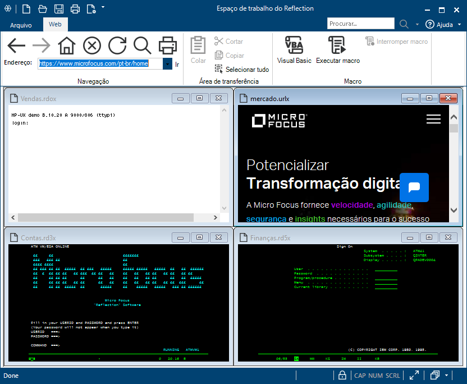Click the lock icon in status bar

(x=342, y=375)
